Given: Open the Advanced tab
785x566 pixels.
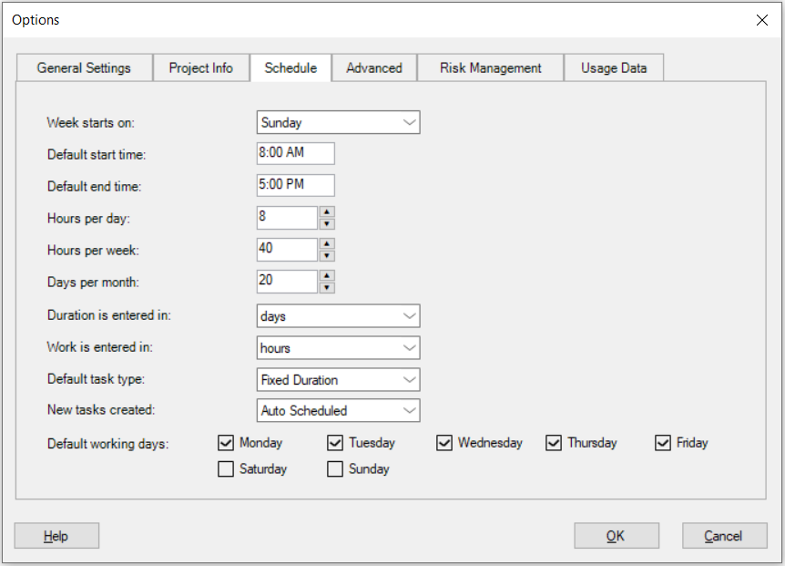Looking at the screenshot, I should tap(373, 67).
